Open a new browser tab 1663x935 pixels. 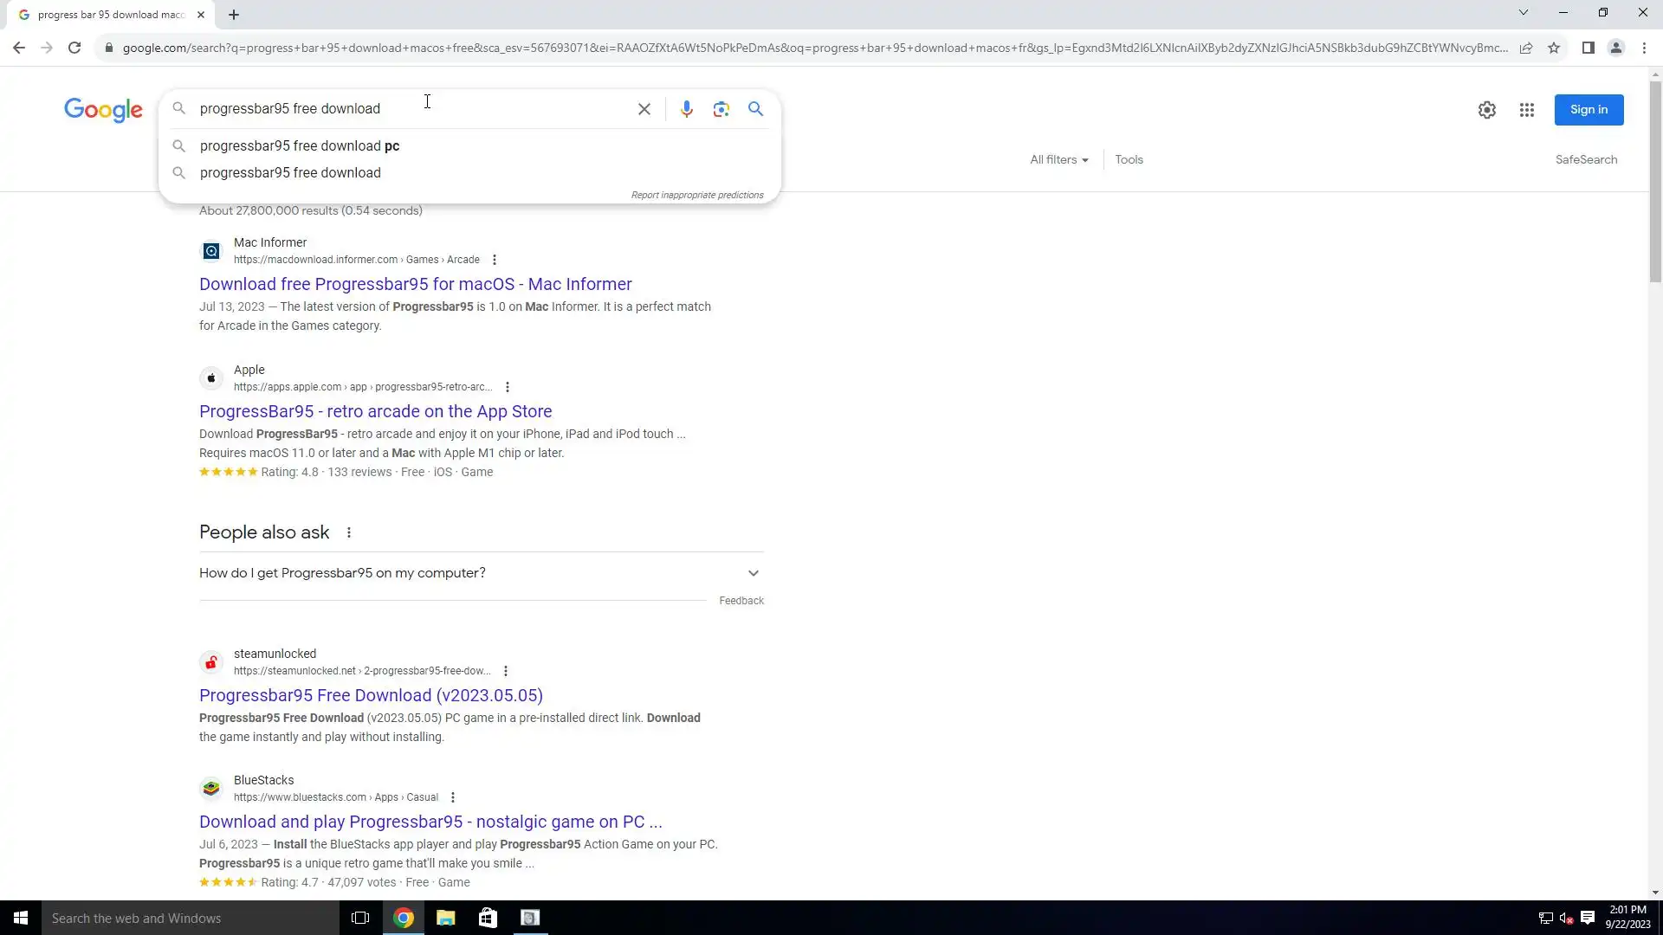234,15
